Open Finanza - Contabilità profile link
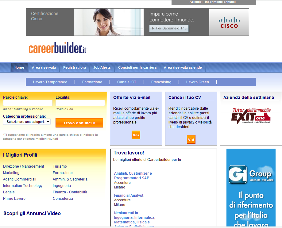This screenshot has width=282, height=228. coord(70,192)
